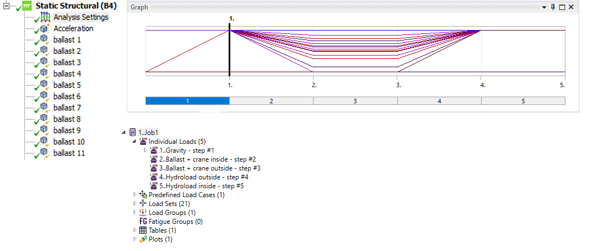Click the Fatigue Groups FG icon
The image size is (591, 251).
click(143, 222)
